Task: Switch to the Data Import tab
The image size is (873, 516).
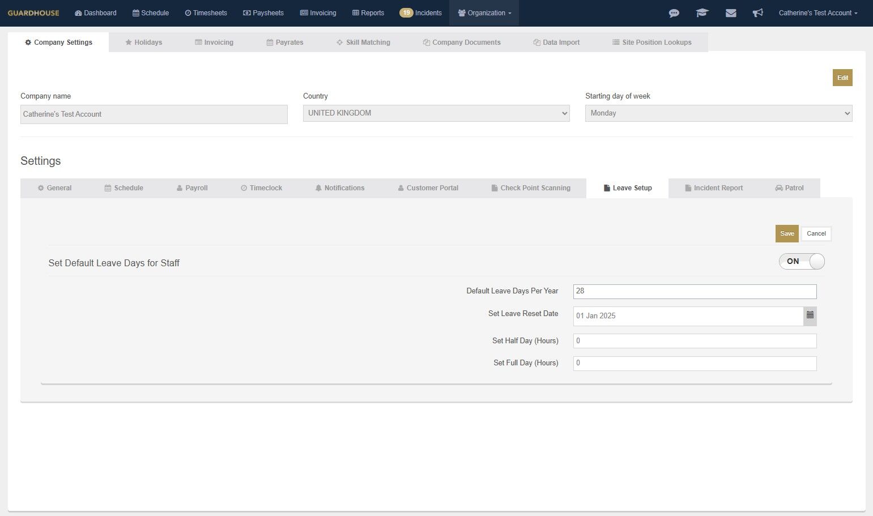Action: click(556, 42)
